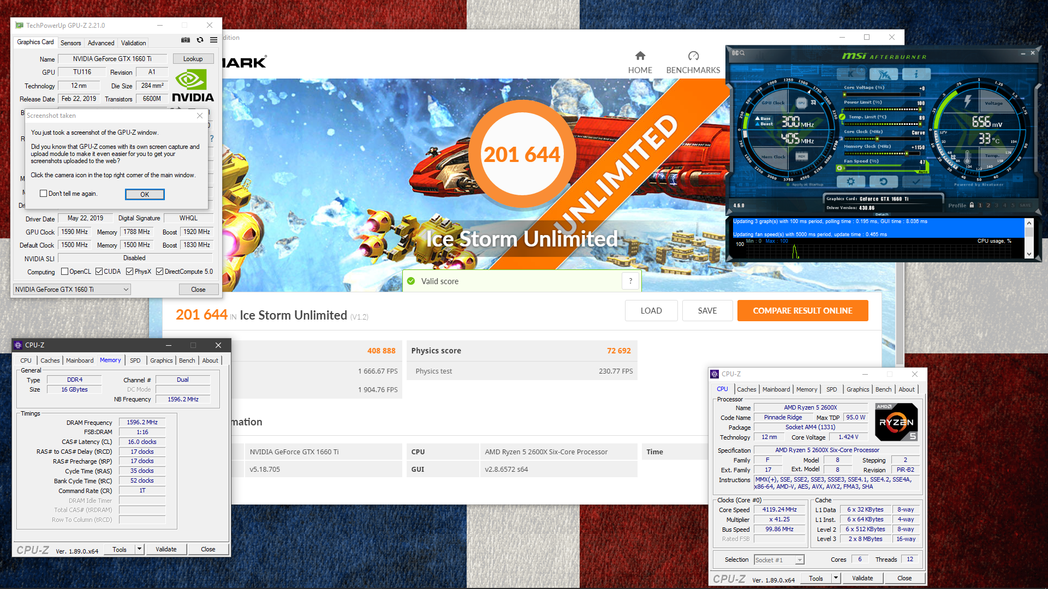Toggle the CUDA checkbox in GPU-Z

(x=99, y=272)
